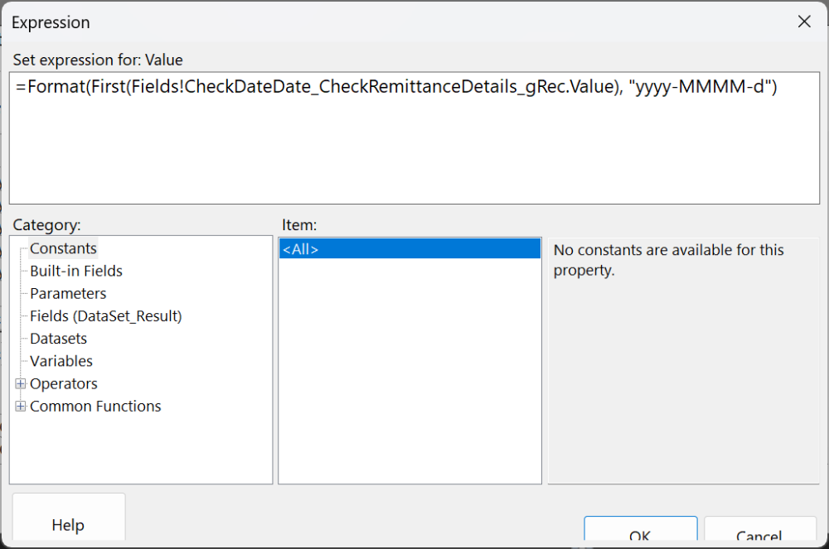
Task: Select the Built-in Fields category
Action: (x=75, y=271)
